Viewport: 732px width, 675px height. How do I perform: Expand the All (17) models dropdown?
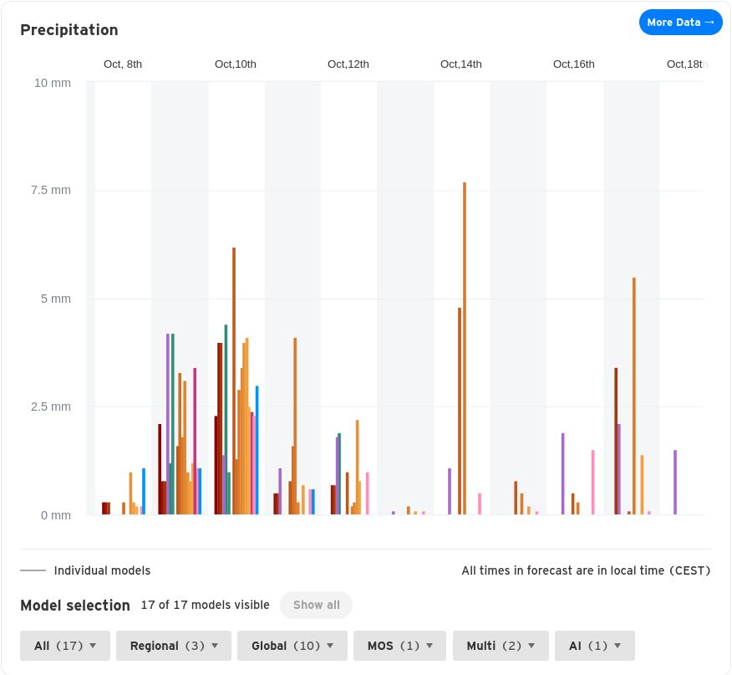(x=65, y=646)
